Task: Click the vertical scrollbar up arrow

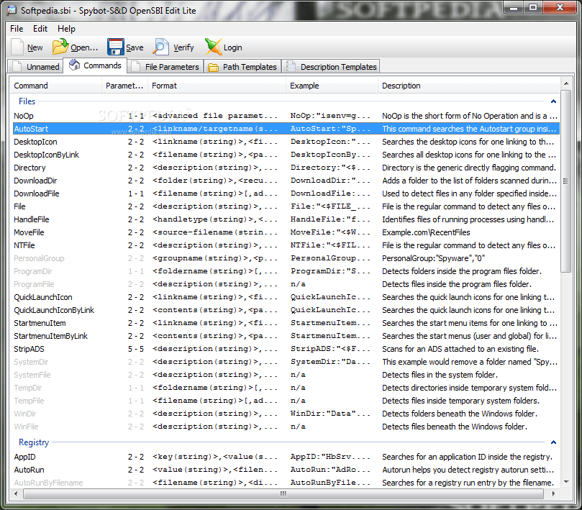Action: pyautogui.click(x=565, y=83)
